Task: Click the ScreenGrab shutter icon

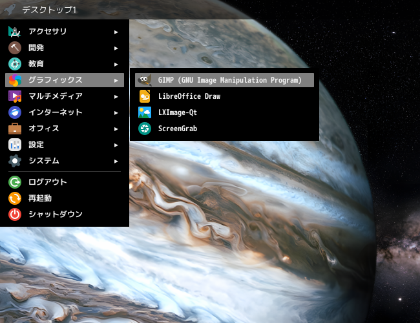Action: click(x=145, y=129)
